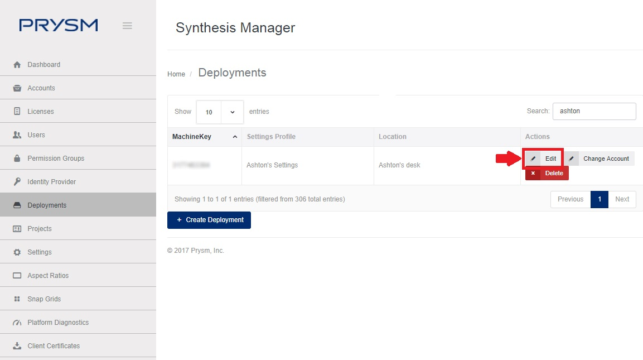Open the Licenses page
Image resolution: width=643 pixels, height=360 pixels.
click(x=78, y=111)
